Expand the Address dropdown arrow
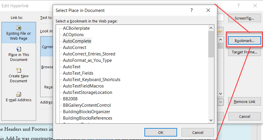This screenshot has height=140, width=263. click(220, 102)
